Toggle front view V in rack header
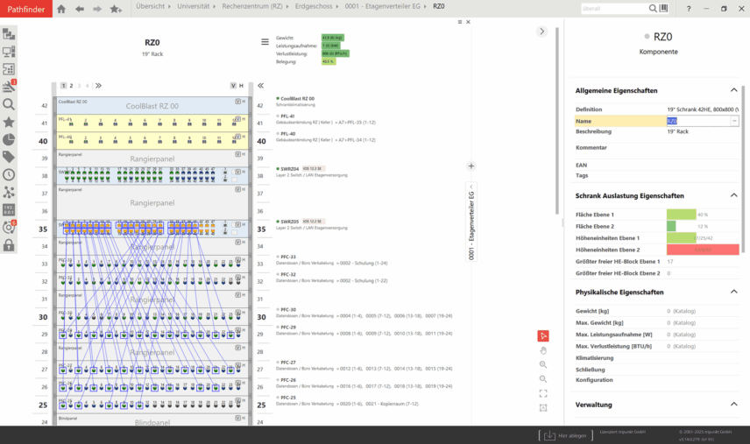The width and height of the screenshot is (750, 444). point(233,86)
